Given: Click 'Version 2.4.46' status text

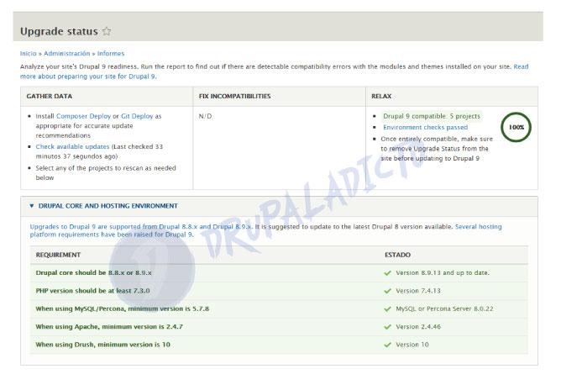Looking at the screenshot, I should point(418,327).
